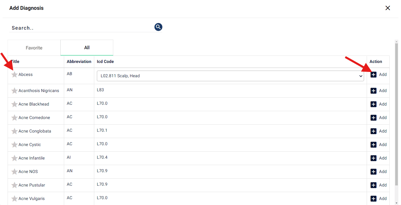
Task: Toggle favorite star for Acne Cystic
Action: tap(15, 145)
